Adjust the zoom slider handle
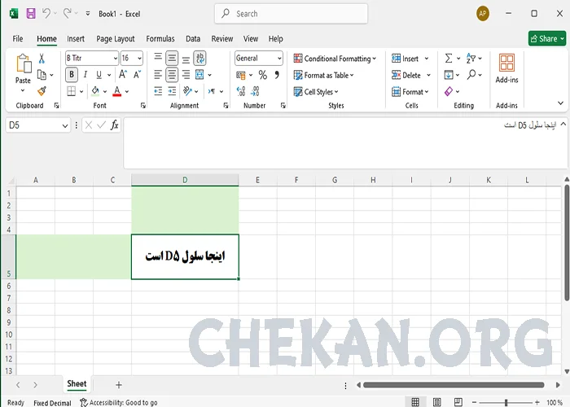Viewport: 570px width, 407px height. (506, 402)
